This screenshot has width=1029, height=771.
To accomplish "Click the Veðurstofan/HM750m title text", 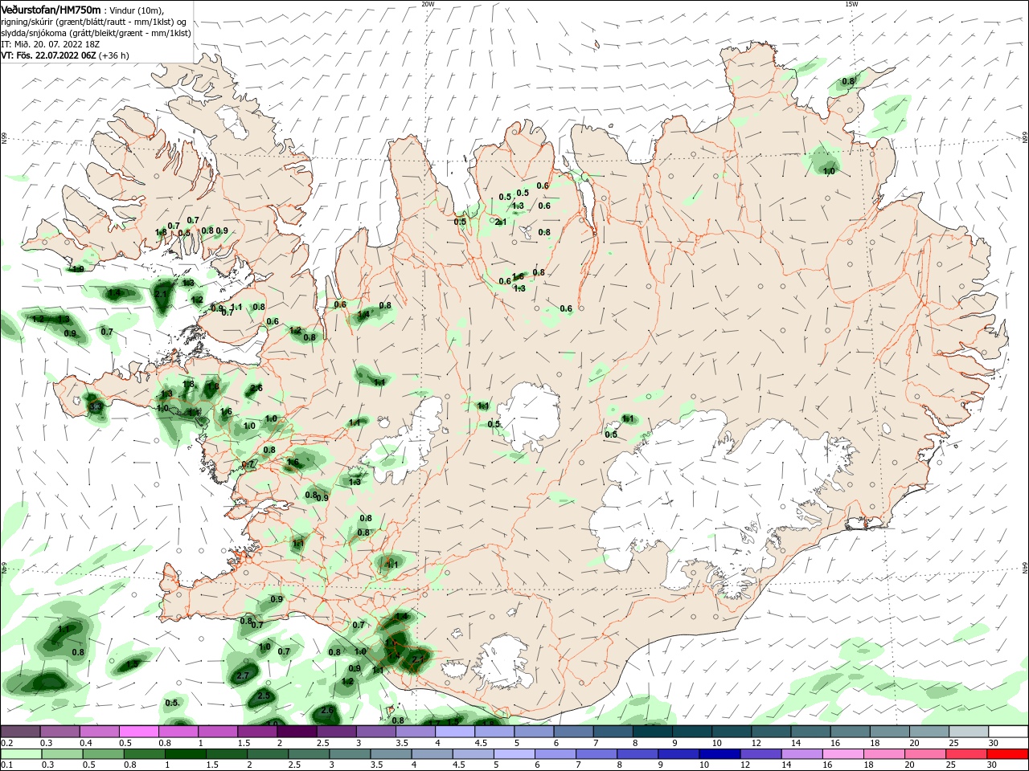I will tap(51, 9).
